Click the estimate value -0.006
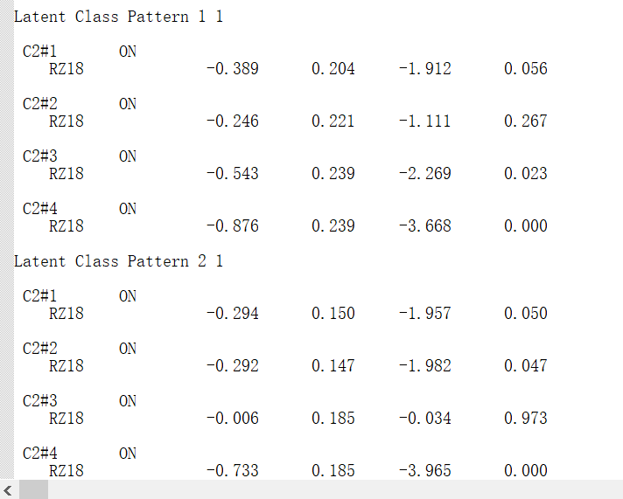The image size is (623, 499). (x=232, y=419)
